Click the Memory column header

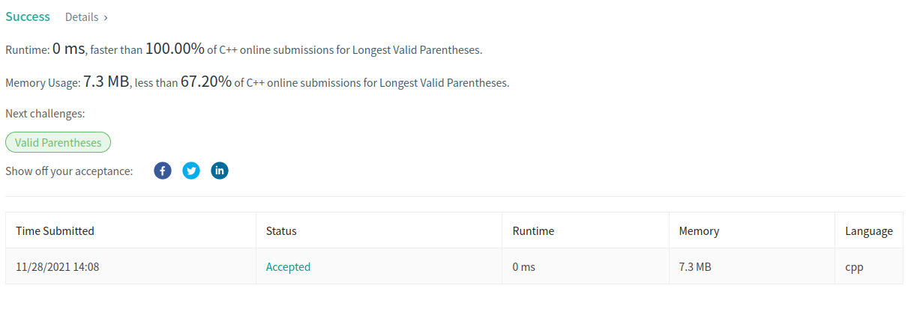click(x=699, y=230)
